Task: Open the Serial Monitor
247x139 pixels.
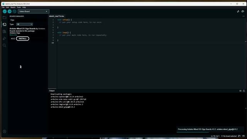Action: click(x=243, y=11)
